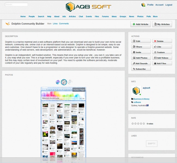The width and height of the screenshot is (177, 163).
Task: Subscribe using the Subscribe button
Action: (x=141, y=69)
